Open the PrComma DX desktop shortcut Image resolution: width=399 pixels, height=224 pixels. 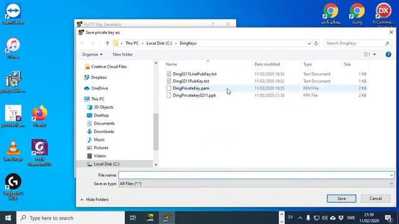click(383, 14)
